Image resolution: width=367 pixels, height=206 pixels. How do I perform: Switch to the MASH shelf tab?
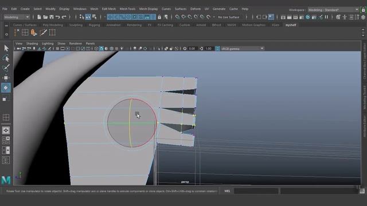[x=232, y=25]
